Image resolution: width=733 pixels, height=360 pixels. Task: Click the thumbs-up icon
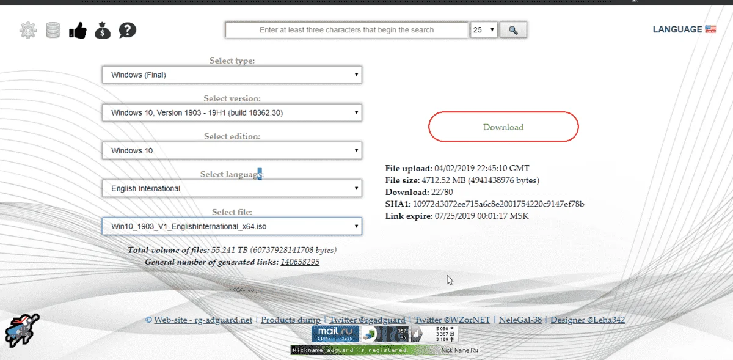pos(78,30)
